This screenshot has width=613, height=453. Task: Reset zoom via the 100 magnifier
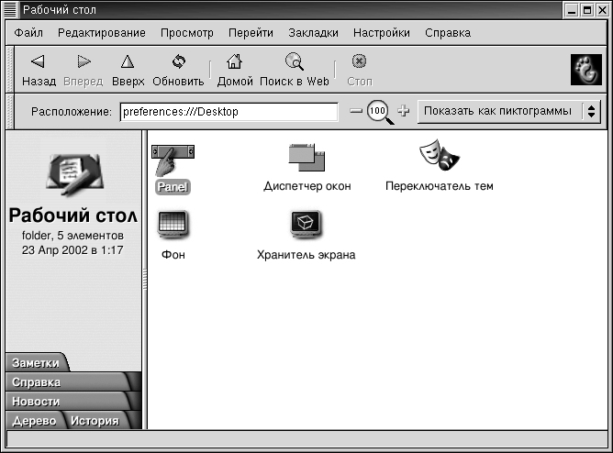pos(378,112)
